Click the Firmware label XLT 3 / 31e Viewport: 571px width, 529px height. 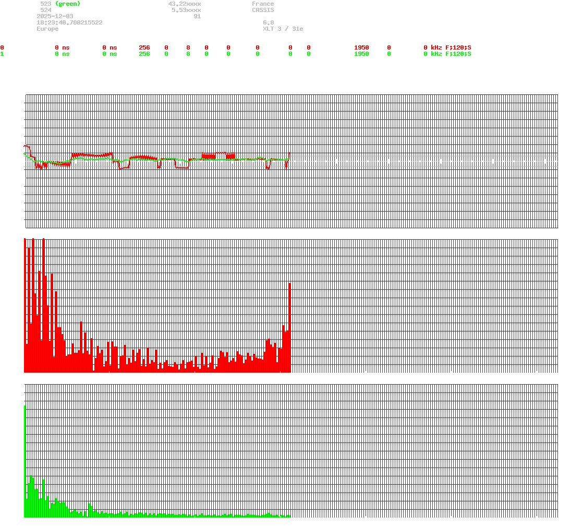(284, 28)
